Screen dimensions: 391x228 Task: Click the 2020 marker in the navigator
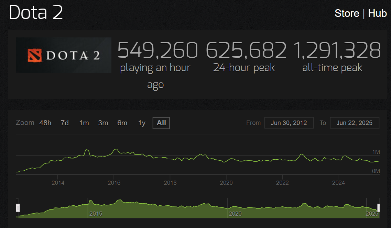[235, 214]
